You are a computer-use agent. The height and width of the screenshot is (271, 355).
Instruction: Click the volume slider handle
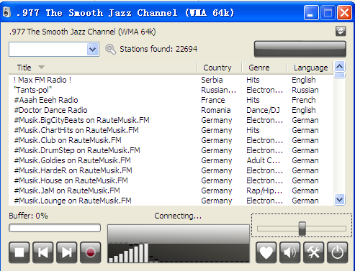pos(302,229)
